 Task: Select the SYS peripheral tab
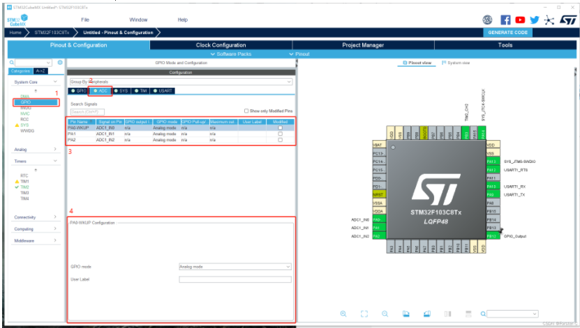pos(121,91)
